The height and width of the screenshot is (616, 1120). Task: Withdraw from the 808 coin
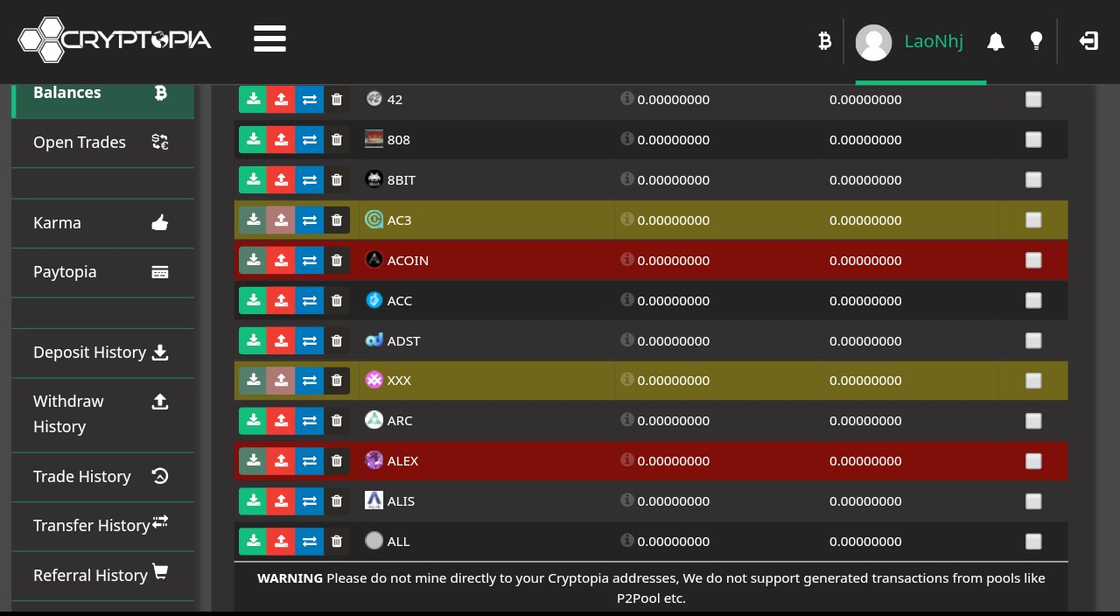pyautogui.click(x=281, y=140)
